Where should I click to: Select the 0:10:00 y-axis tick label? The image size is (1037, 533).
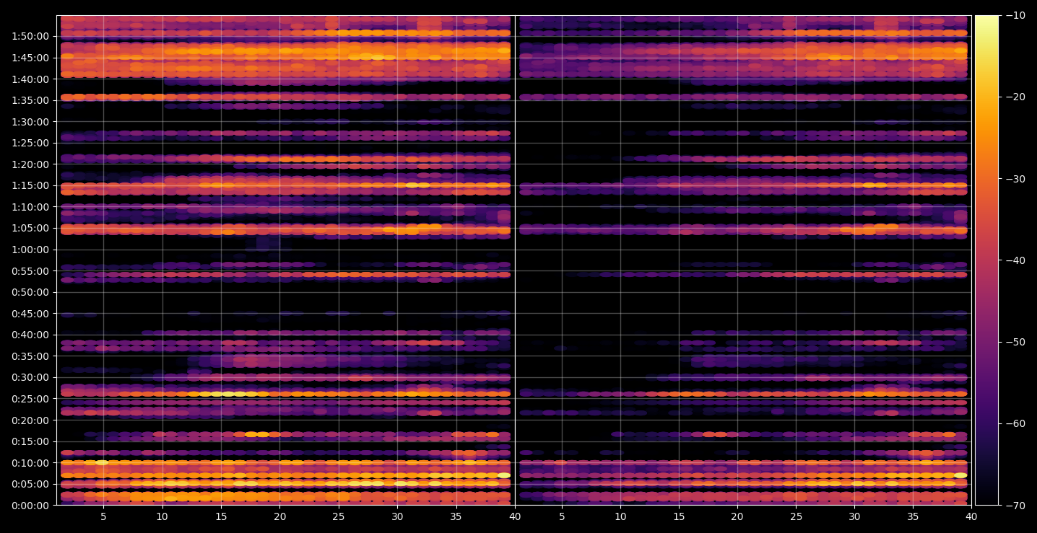(x=30, y=463)
